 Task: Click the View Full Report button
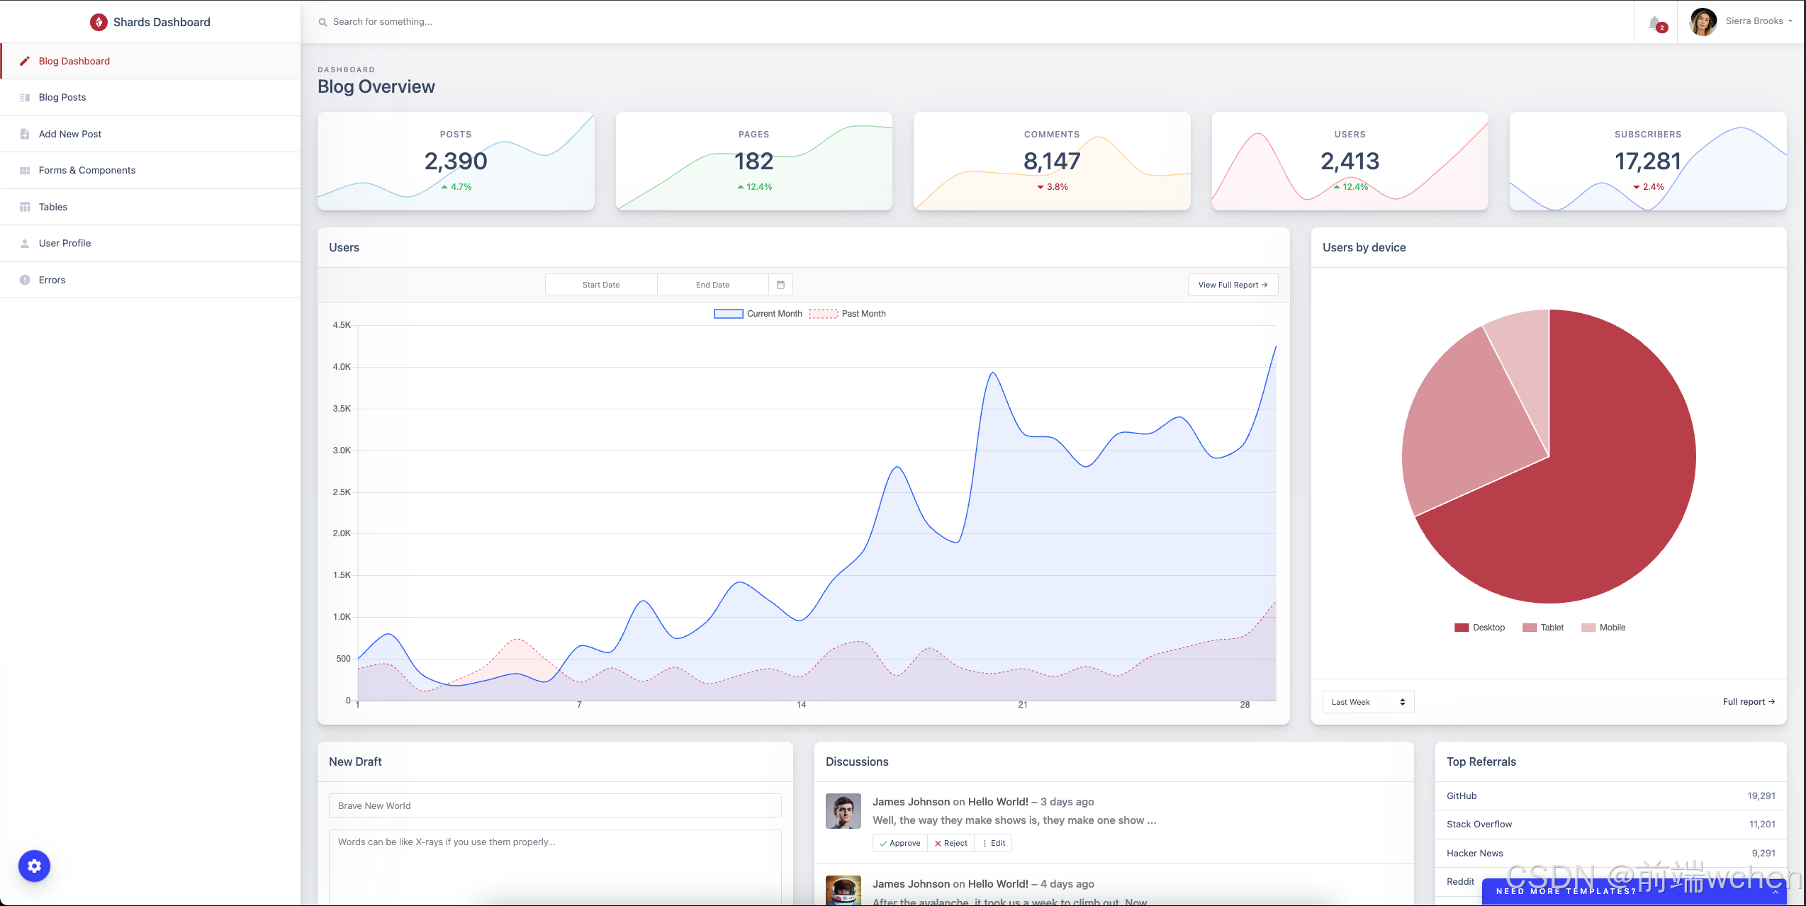[x=1232, y=285]
